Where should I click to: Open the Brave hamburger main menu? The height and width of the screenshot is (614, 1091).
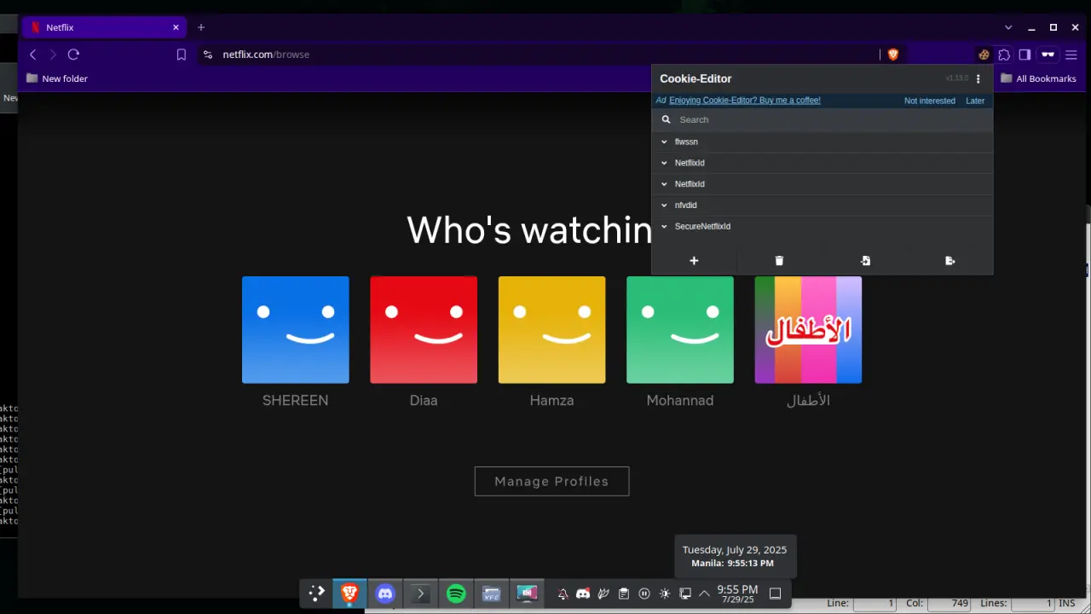[x=1071, y=55]
